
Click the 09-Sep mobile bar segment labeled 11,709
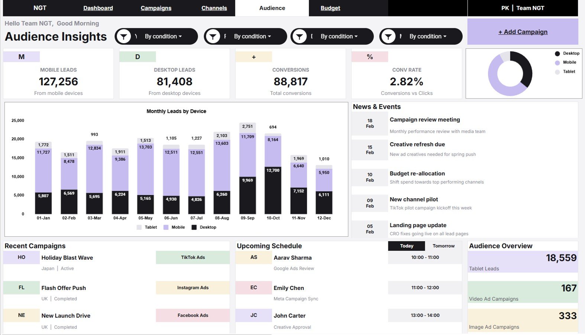pyautogui.click(x=248, y=155)
